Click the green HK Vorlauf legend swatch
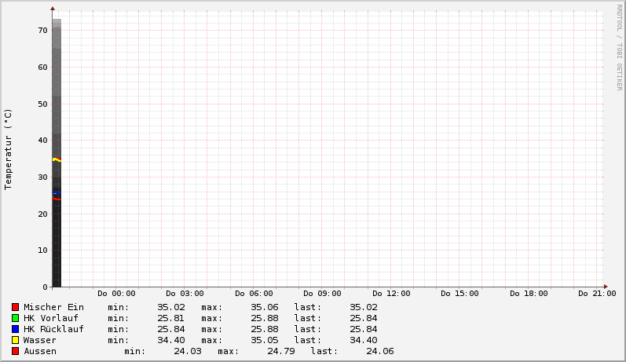This screenshot has height=362, width=626. [x=15, y=318]
